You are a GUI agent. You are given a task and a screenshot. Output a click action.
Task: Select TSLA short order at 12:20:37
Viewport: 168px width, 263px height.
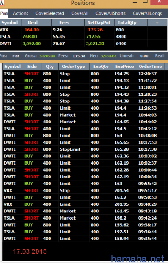tap(84, 74)
